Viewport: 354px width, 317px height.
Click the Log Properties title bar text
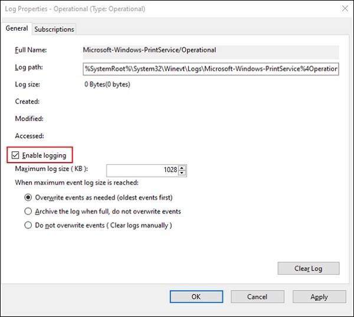(75, 9)
